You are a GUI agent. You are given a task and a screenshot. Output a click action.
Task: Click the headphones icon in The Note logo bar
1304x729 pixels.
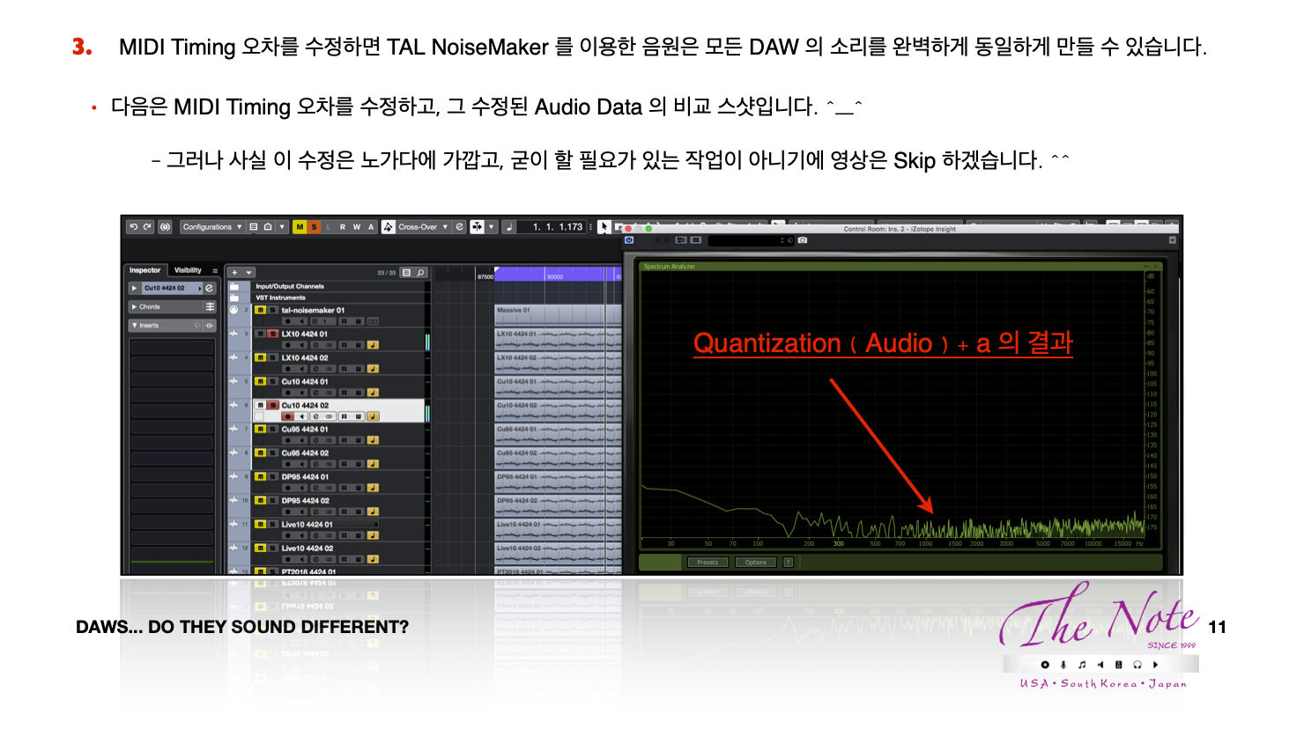click(x=1137, y=665)
